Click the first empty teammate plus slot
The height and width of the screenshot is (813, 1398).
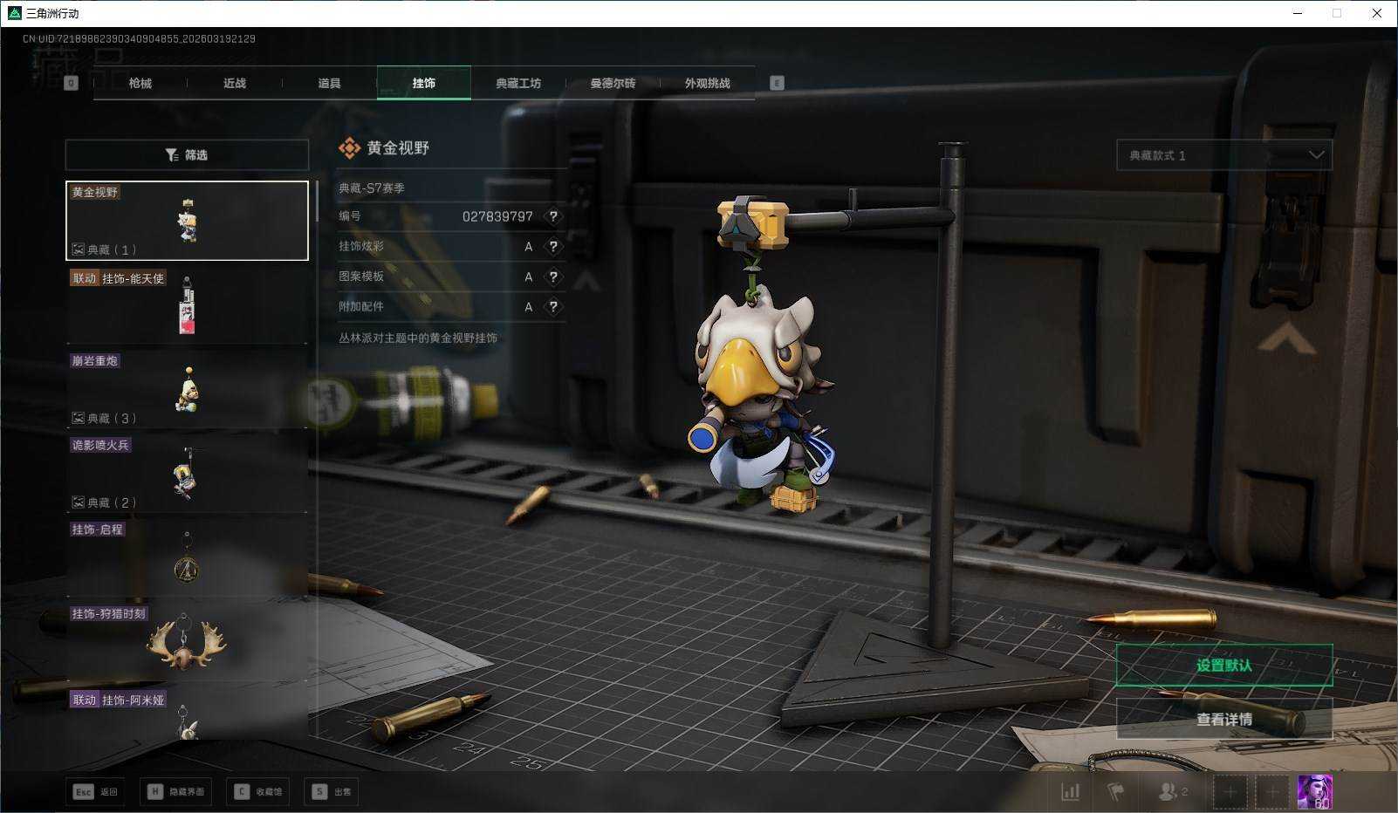(1230, 792)
